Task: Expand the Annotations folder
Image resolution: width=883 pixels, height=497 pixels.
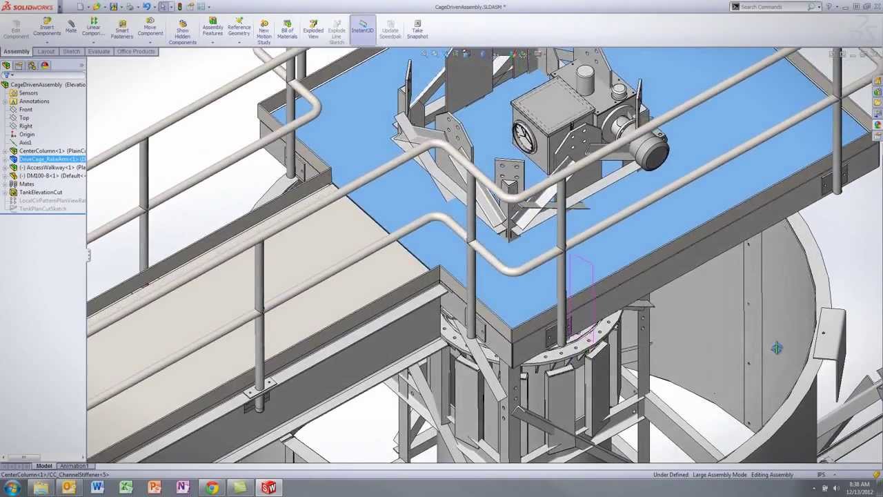Action: click(5, 101)
